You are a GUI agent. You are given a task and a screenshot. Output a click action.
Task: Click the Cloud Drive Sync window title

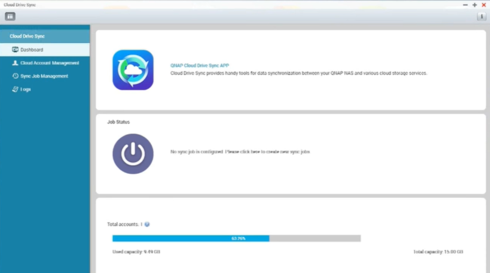click(20, 5)
